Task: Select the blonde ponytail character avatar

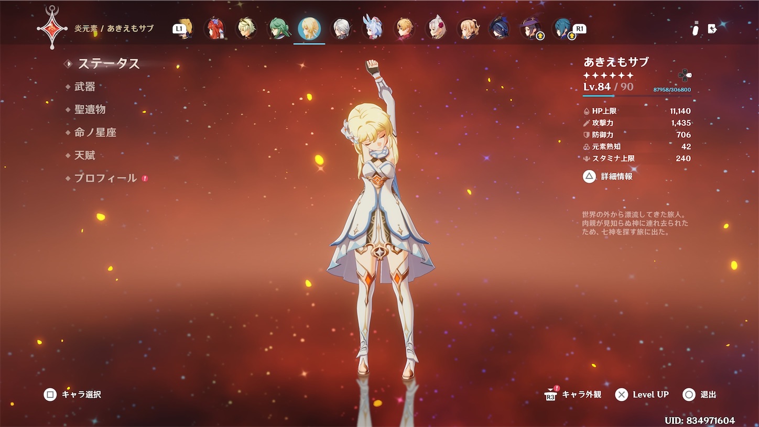Action: pyautogui.click(x=468, y=28)
